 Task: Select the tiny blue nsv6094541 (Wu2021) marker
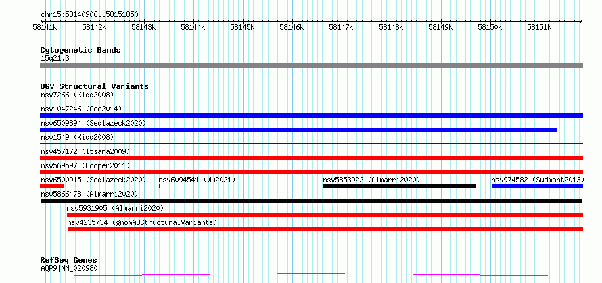[160, 186]
